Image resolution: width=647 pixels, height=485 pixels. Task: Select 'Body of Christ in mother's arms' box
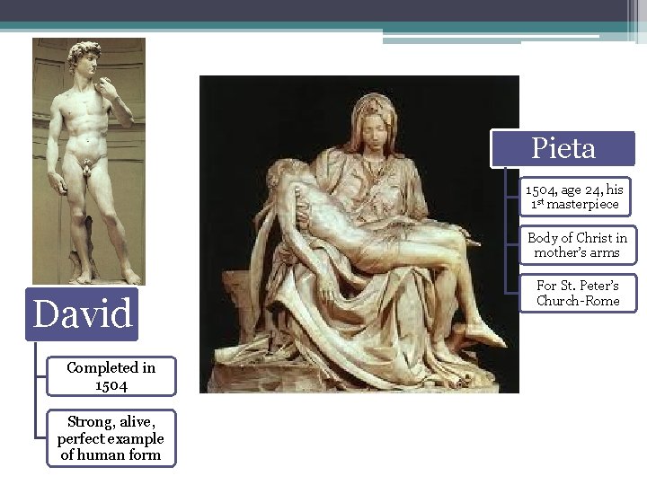pyautogui.click(x=578, y=245)
